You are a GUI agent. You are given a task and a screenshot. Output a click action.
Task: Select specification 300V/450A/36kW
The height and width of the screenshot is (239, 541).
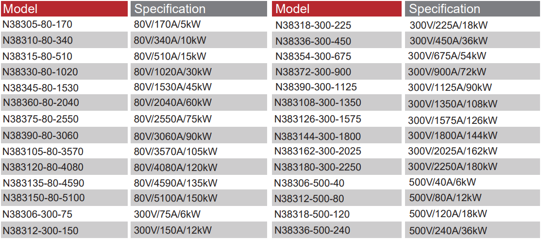point(448,41)
